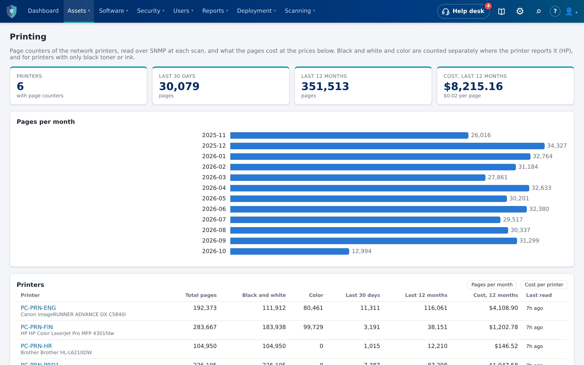Click the $4,108.90 cost cell
This screenshot has height=365, width=584.
click(x=503, y=308)
